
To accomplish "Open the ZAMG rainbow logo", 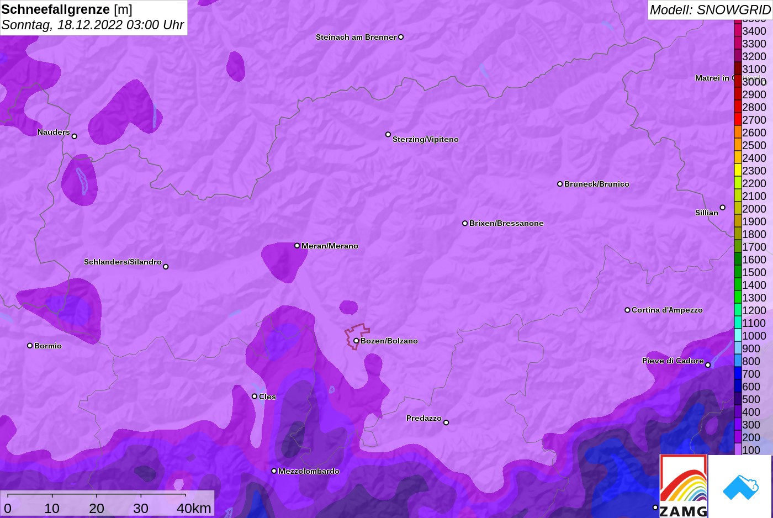I will tap(684, 486).
